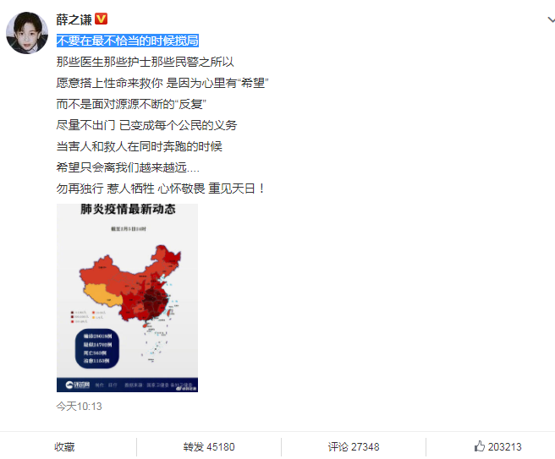Screen dimensions: 555x459
Task: Click the map color legend
Action: point(88,317)
